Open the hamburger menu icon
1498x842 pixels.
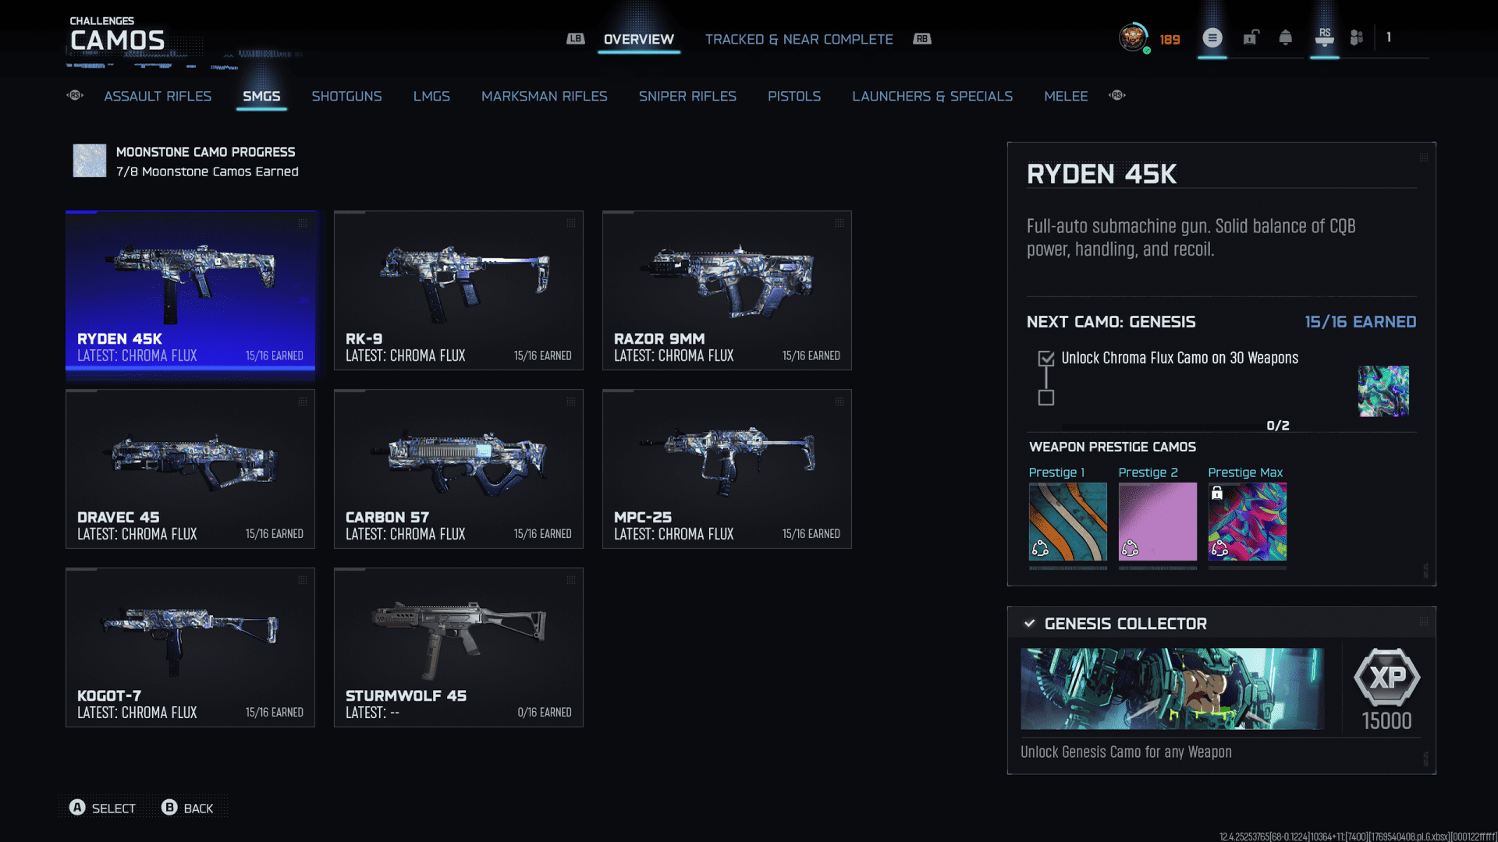[1212, 37]
